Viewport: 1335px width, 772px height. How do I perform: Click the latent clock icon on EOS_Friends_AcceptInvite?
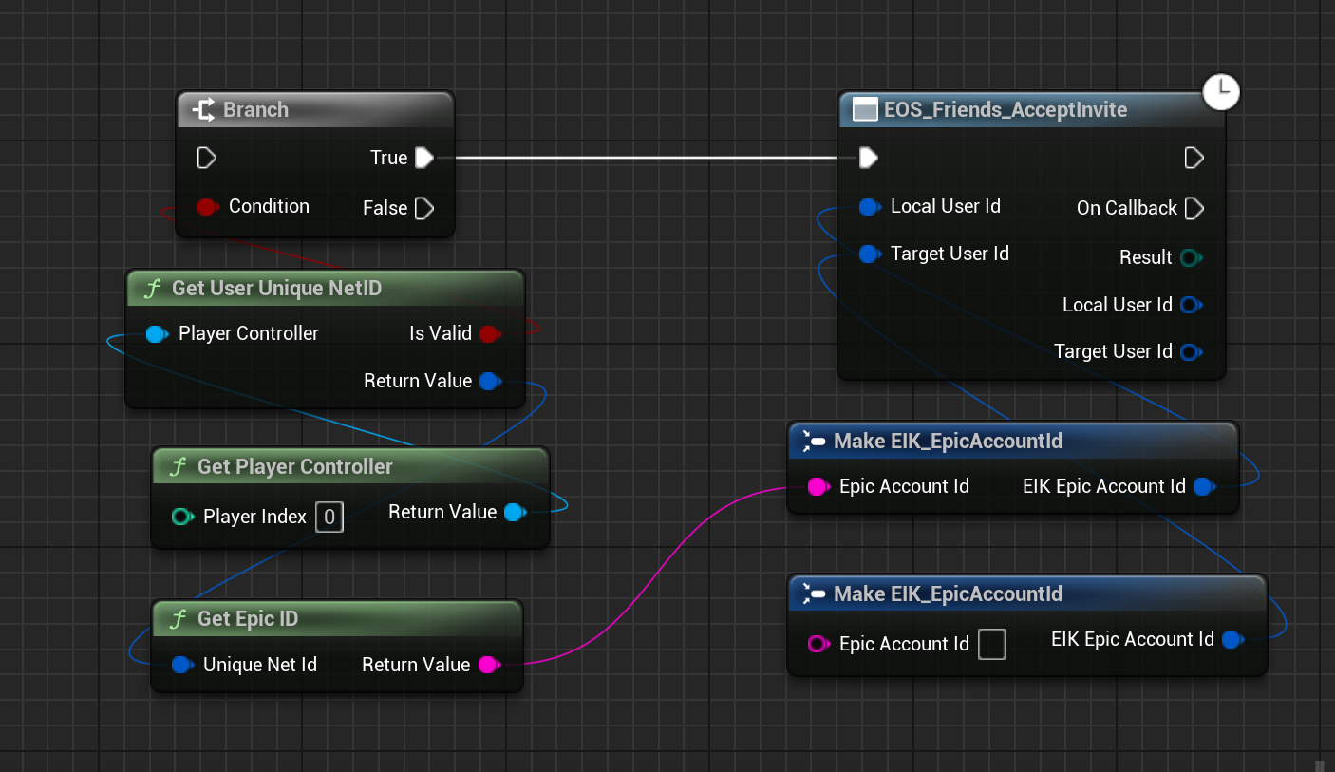click(1221, 92)
